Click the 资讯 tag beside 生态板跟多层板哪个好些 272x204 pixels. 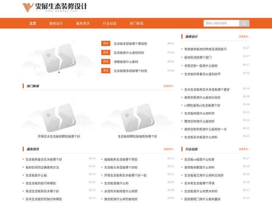[x=106, y=70]
